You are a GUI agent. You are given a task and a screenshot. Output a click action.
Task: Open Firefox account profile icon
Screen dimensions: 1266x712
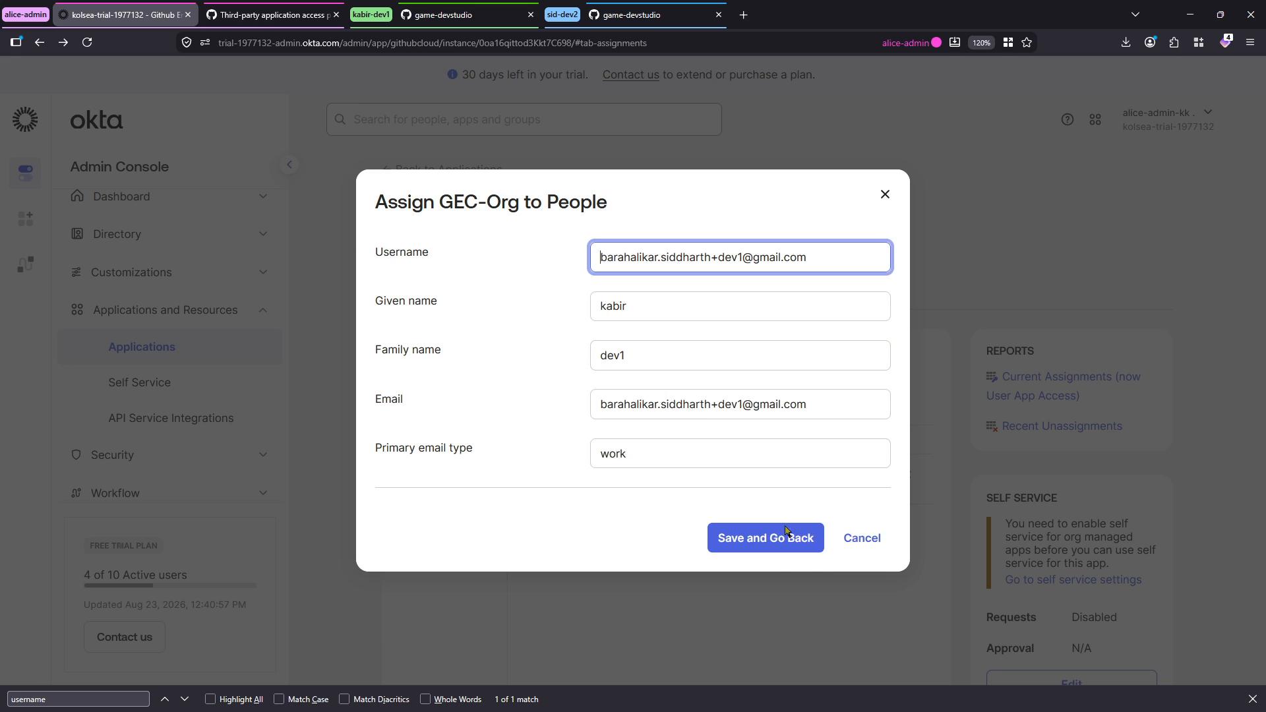pos(1150,42)
